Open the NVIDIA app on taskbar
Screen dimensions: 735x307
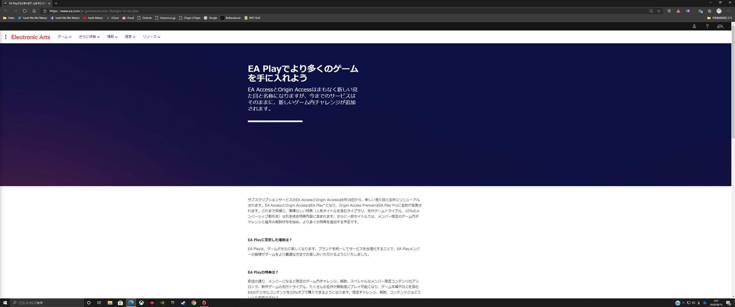pos(162,303)
